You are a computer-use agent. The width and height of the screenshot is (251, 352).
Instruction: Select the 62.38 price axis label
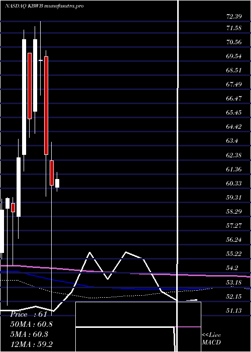(234, 155)
